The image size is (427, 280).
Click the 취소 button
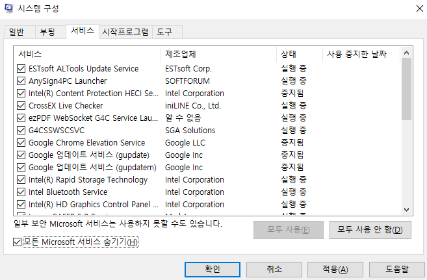coord(274,270)
